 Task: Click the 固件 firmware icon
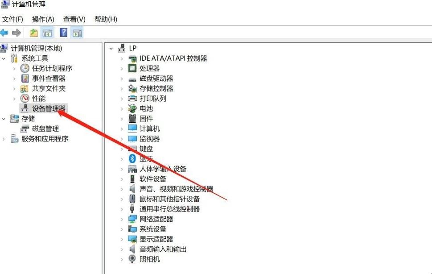[132, 119]
